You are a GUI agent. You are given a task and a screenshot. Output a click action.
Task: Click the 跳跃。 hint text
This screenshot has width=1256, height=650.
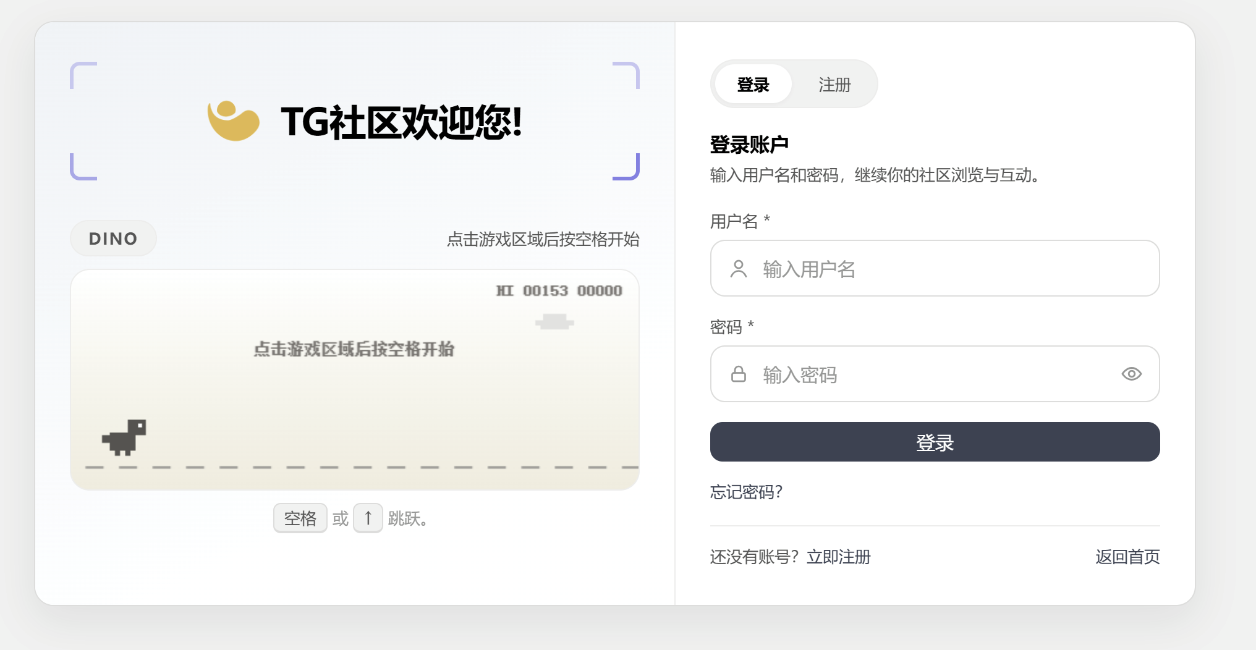pos(408,518)
